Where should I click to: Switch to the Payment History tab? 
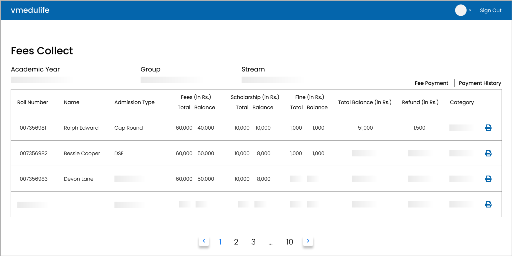[480, 83]
